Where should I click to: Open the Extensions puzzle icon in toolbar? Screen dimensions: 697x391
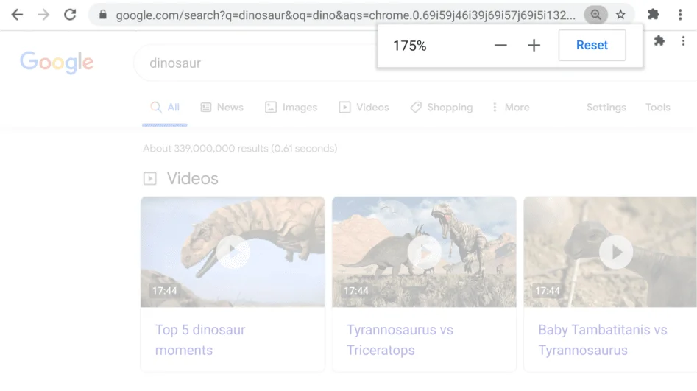point(653,15)
